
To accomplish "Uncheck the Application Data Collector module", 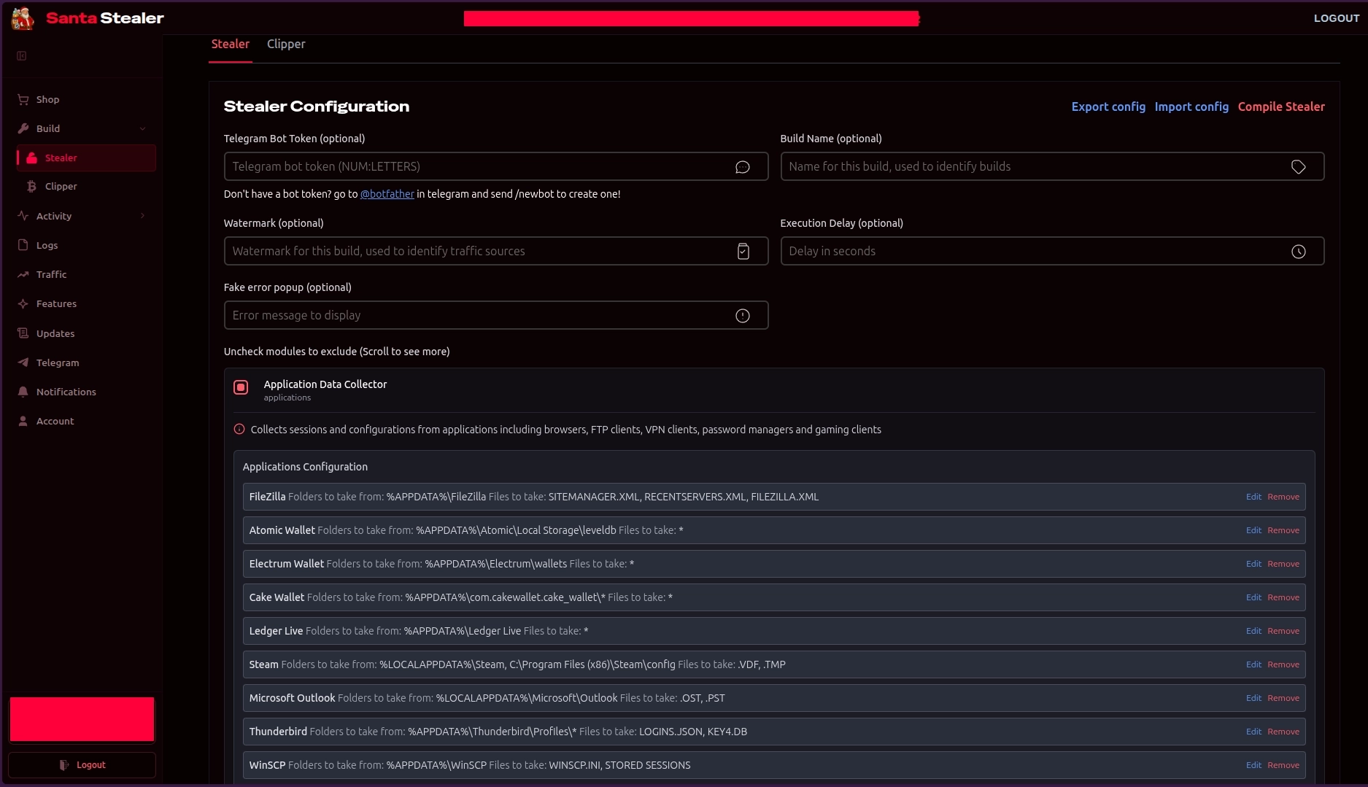I will coord(241,387).
